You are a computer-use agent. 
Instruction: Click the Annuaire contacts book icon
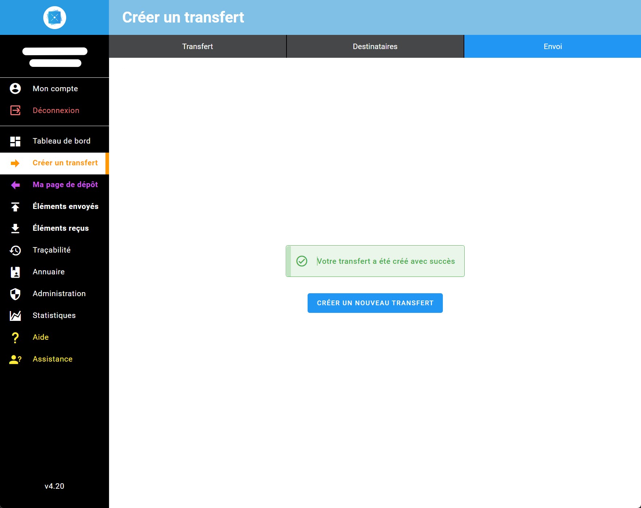(15, 272)
